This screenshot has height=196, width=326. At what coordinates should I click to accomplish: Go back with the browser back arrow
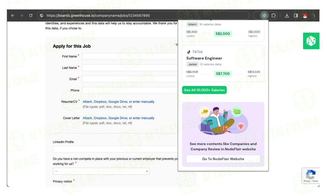(13, 15)
